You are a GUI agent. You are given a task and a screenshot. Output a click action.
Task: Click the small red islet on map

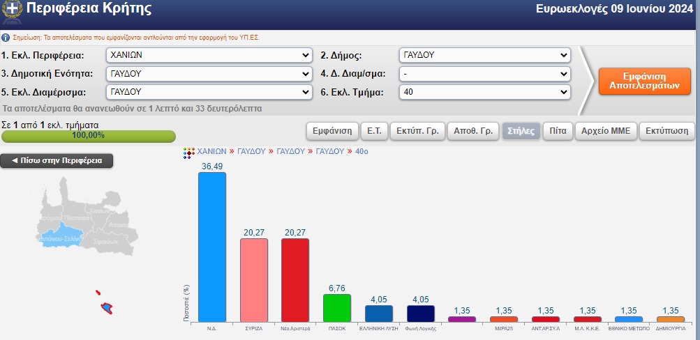pyautogui.click(x=98, y=293)
